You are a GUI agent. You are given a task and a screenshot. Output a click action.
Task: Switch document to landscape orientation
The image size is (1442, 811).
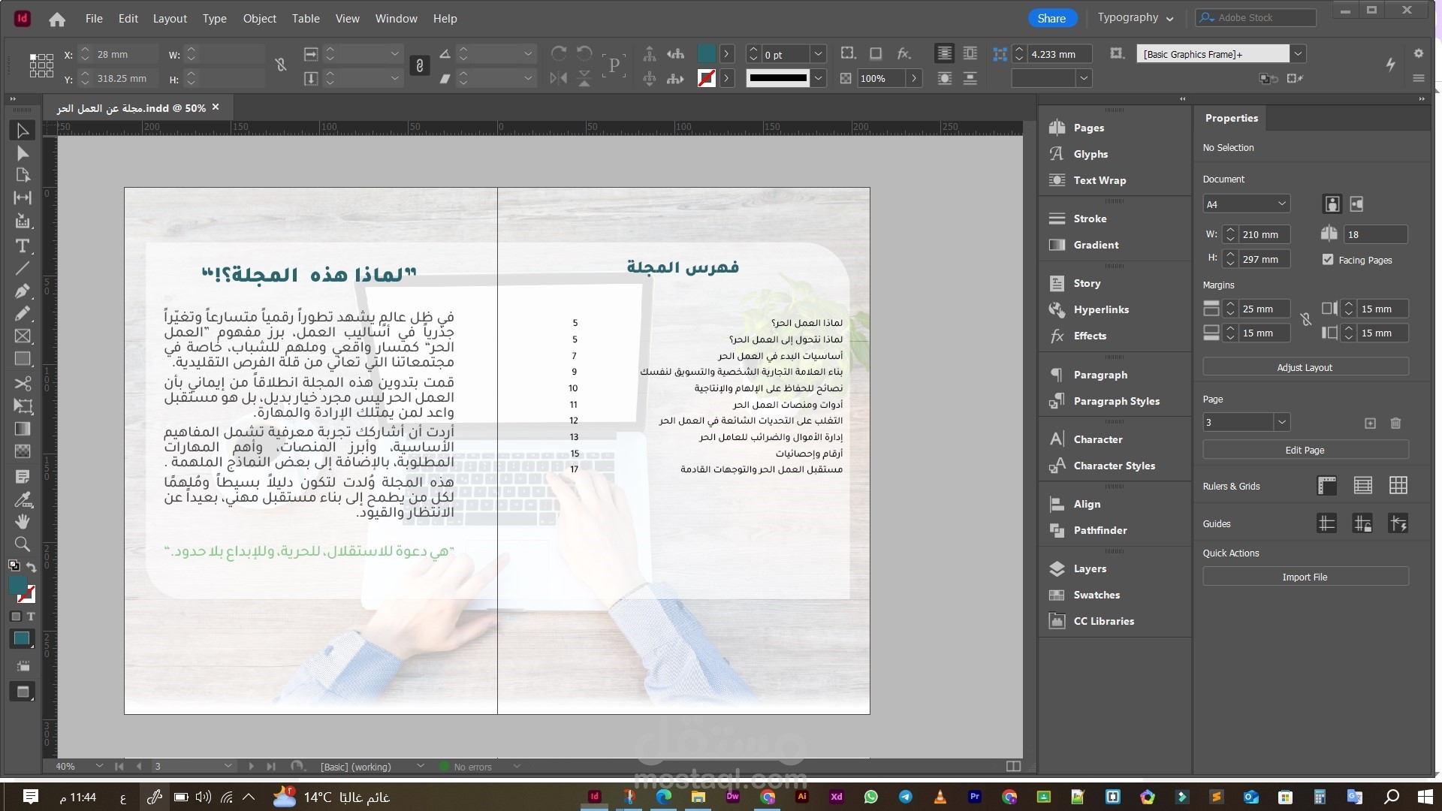coord(1355,204)
